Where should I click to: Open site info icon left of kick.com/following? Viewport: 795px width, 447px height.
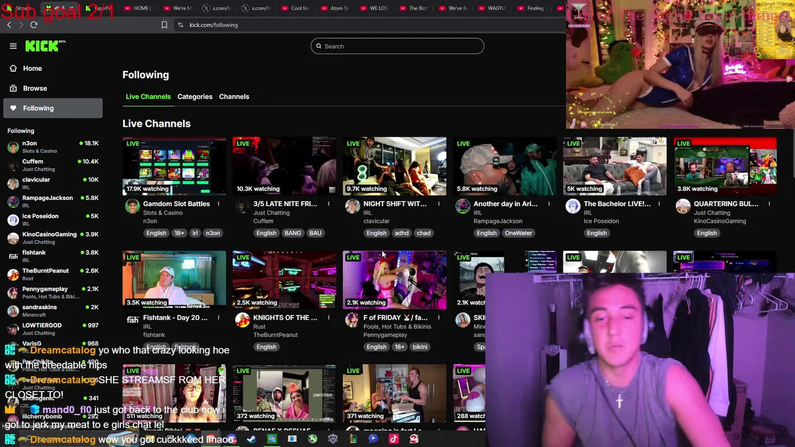(180, 25)
